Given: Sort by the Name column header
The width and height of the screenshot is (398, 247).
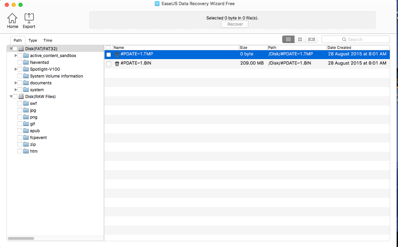Looking at the screenshot, I should click(x=176, y=47).
